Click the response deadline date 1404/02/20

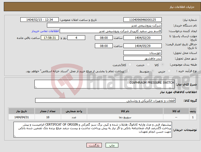(x=142, y=38)
